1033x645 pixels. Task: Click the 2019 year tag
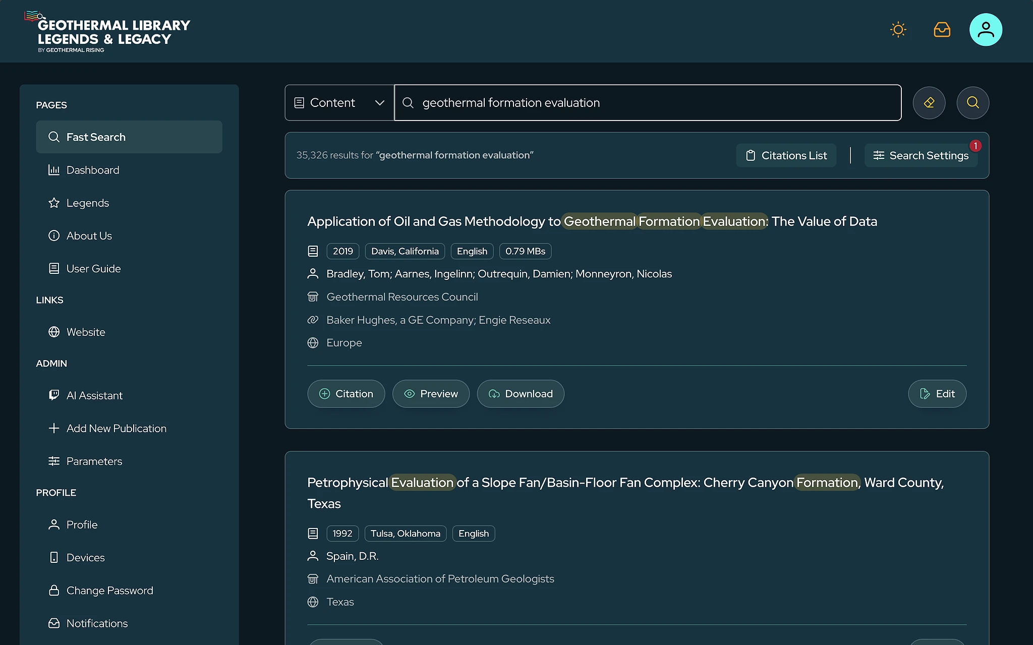(343, 251)
